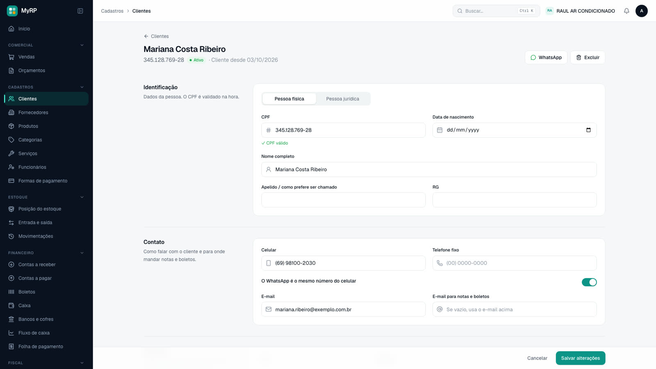This screenshot has height=369, width=656.
Task: Select Pessoa física tab
Action: [289, 99]
